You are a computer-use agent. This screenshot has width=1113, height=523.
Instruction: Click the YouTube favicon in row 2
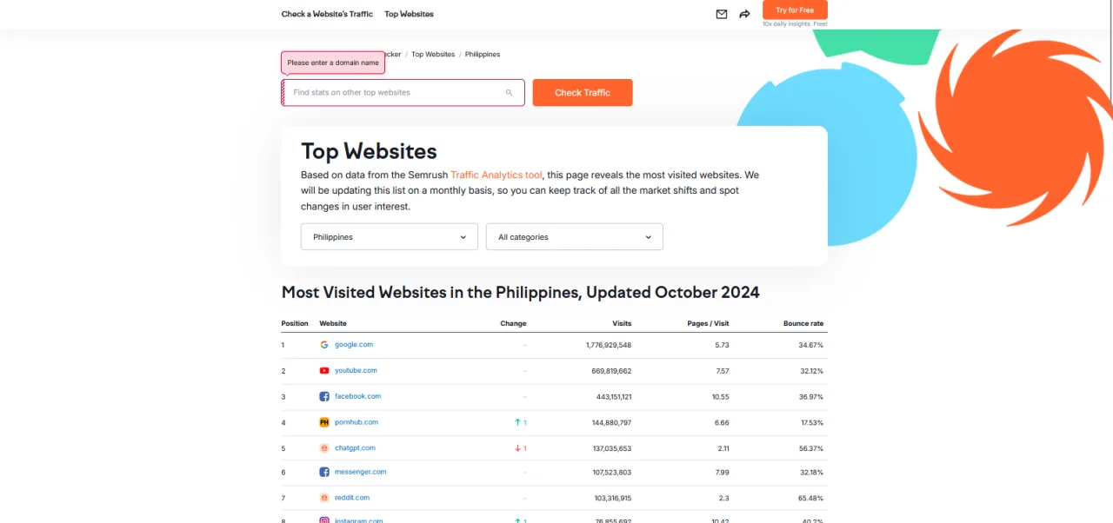pos(324,371)
